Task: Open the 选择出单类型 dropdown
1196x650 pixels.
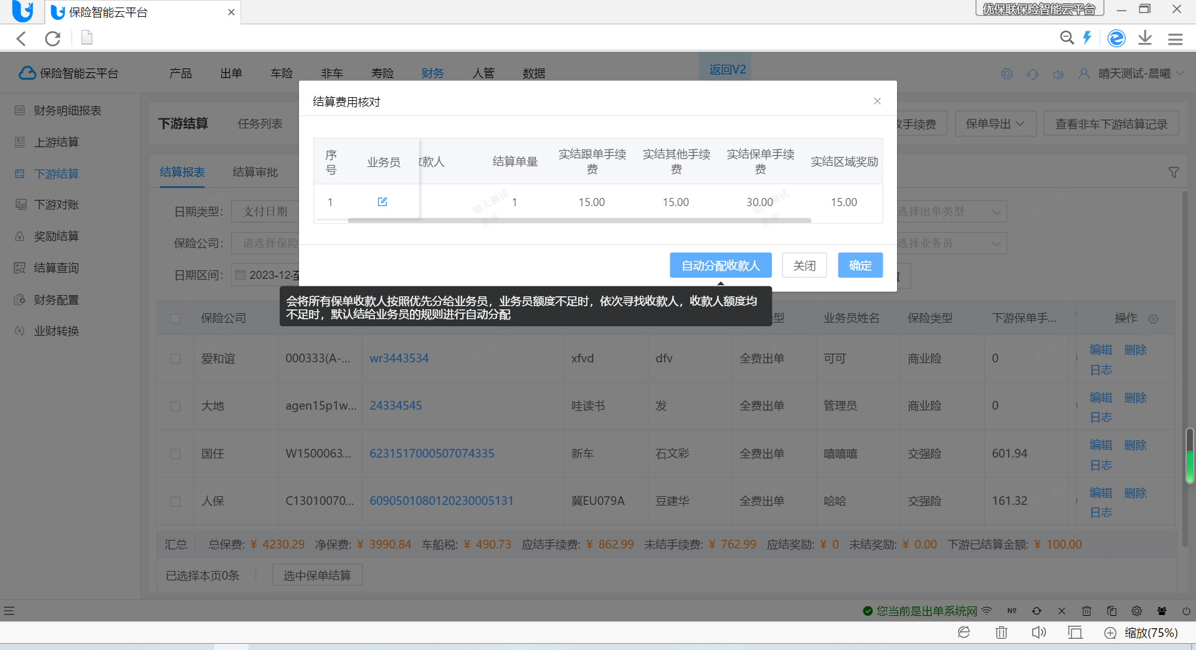Action: (x=951, y=212)
